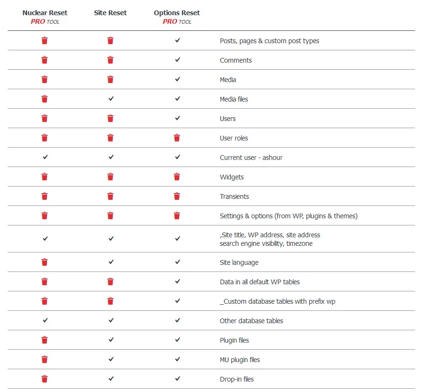Click Site Reset trash icon for Transients

pos(110,196)
